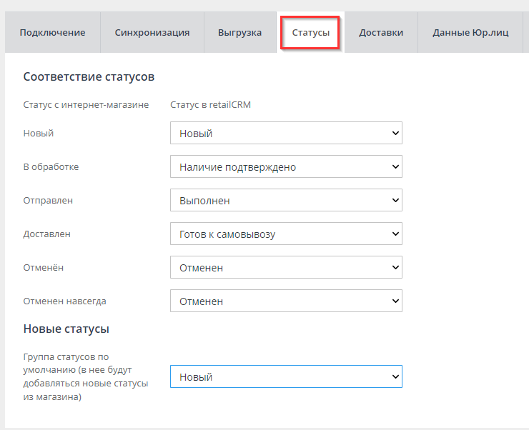Open the dropdown in the Отменён row
529x430 pixels.
[x=286, y=267]
